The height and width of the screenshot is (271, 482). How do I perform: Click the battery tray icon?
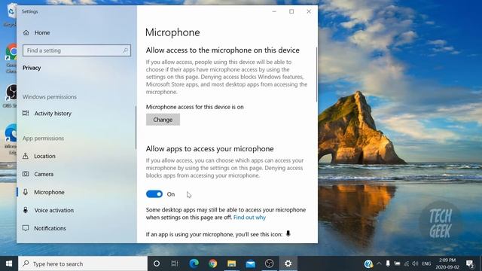tap(397, 263)
